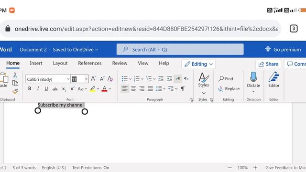
Task: Open the Editing mode dropdown
Action: pos(199,64)
